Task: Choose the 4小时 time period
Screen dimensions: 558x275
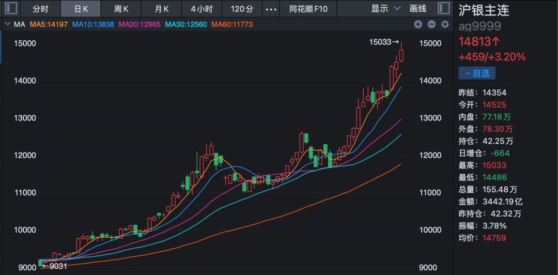Action: tap(201, 9)
